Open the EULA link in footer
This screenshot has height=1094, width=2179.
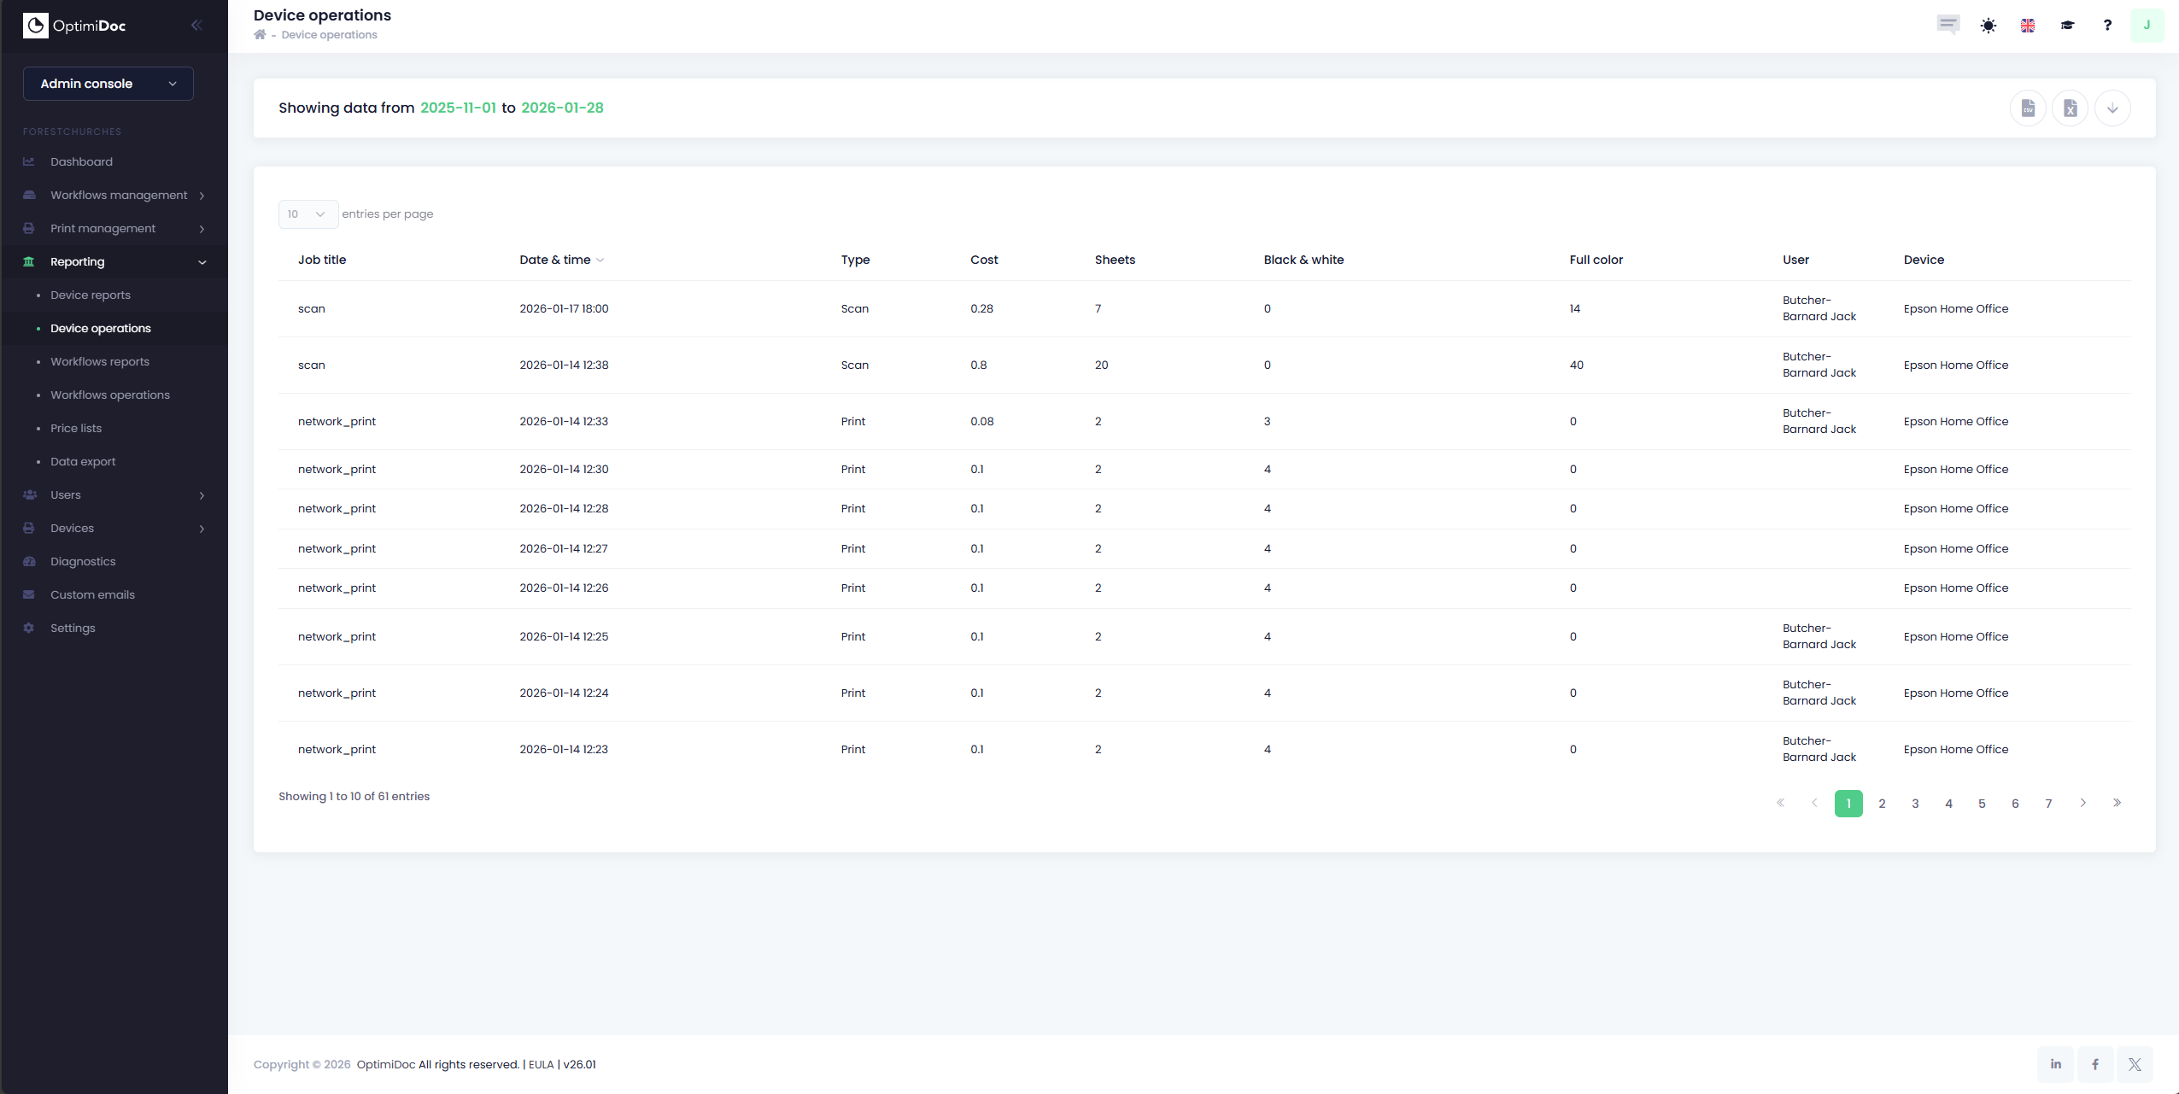(541, 1064)
